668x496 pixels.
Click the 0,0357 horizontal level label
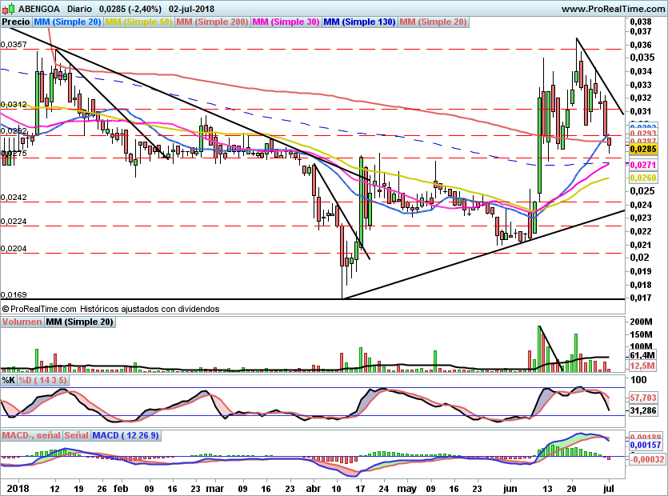13,45
